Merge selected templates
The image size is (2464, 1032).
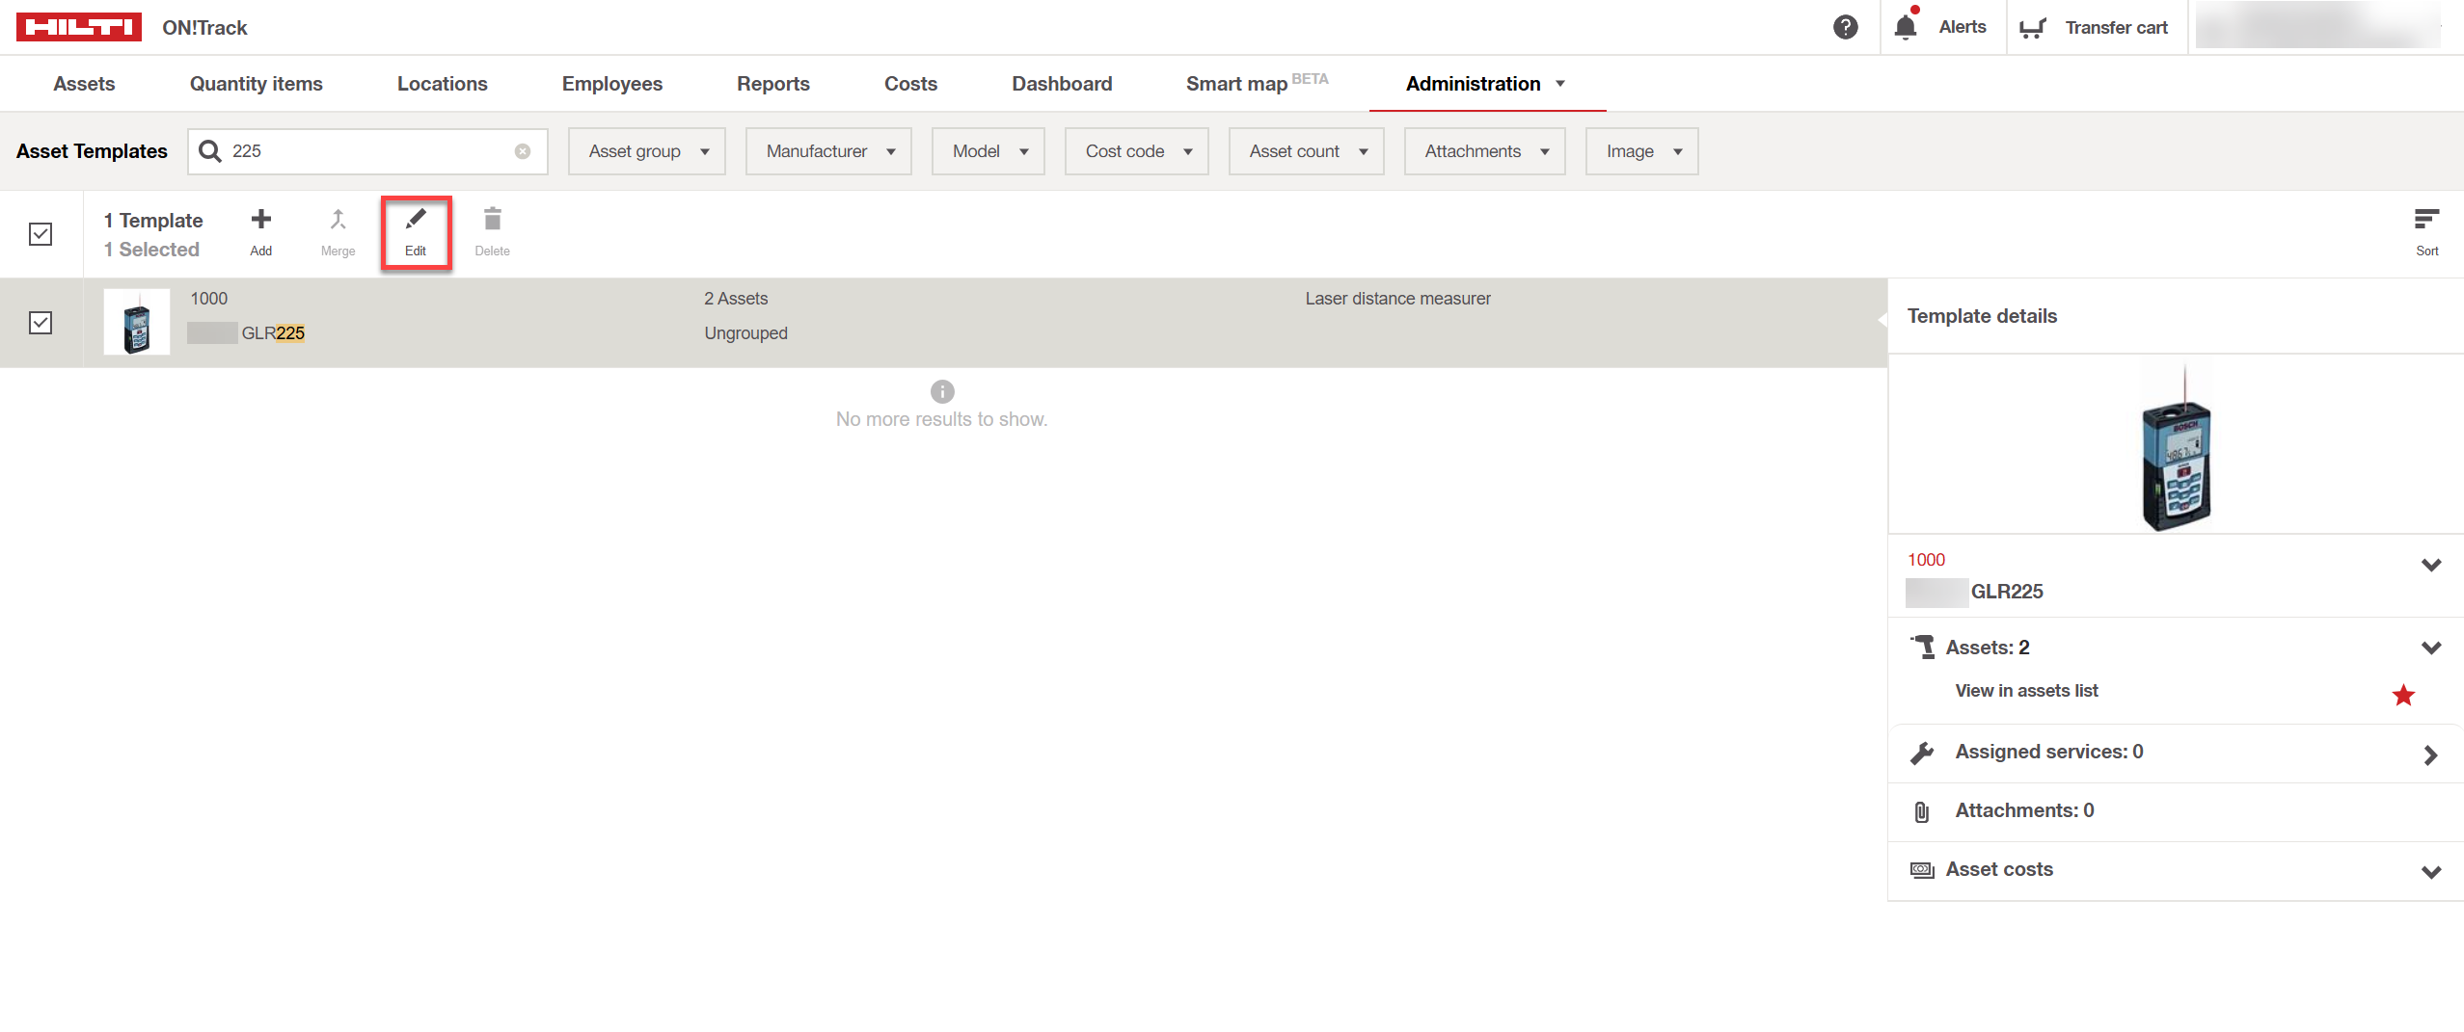338,232
